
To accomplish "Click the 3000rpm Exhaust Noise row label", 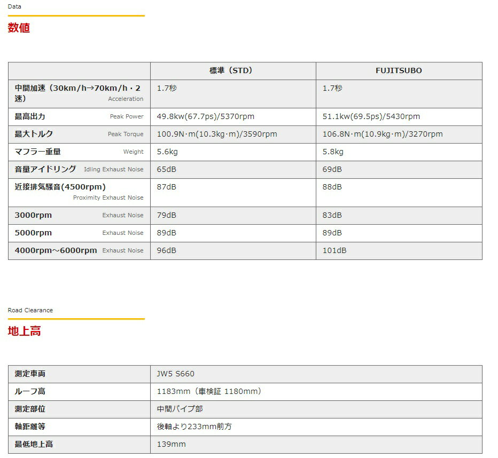I will pos(33,215).
